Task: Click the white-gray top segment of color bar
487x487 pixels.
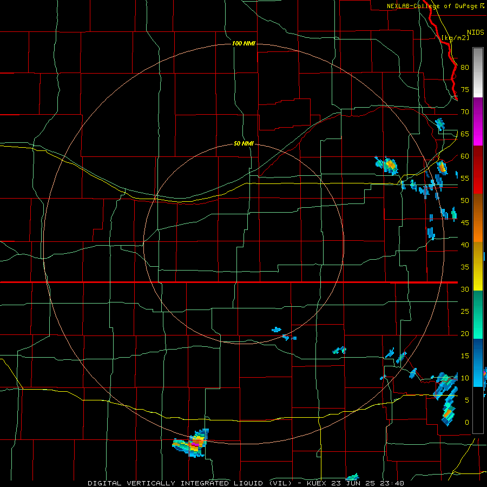Action: (x=478, y=73)
